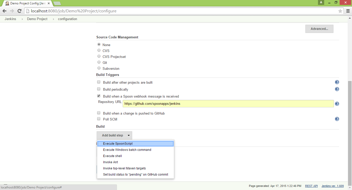Choose Subversion as source code management
352x190 pixels.
[99, 68]
